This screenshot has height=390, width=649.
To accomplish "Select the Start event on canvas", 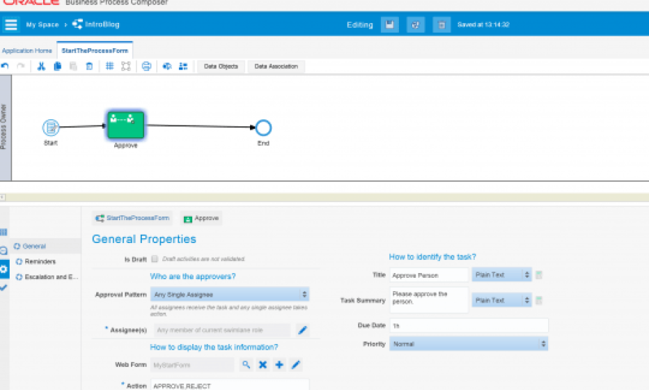I will (51, 127).
